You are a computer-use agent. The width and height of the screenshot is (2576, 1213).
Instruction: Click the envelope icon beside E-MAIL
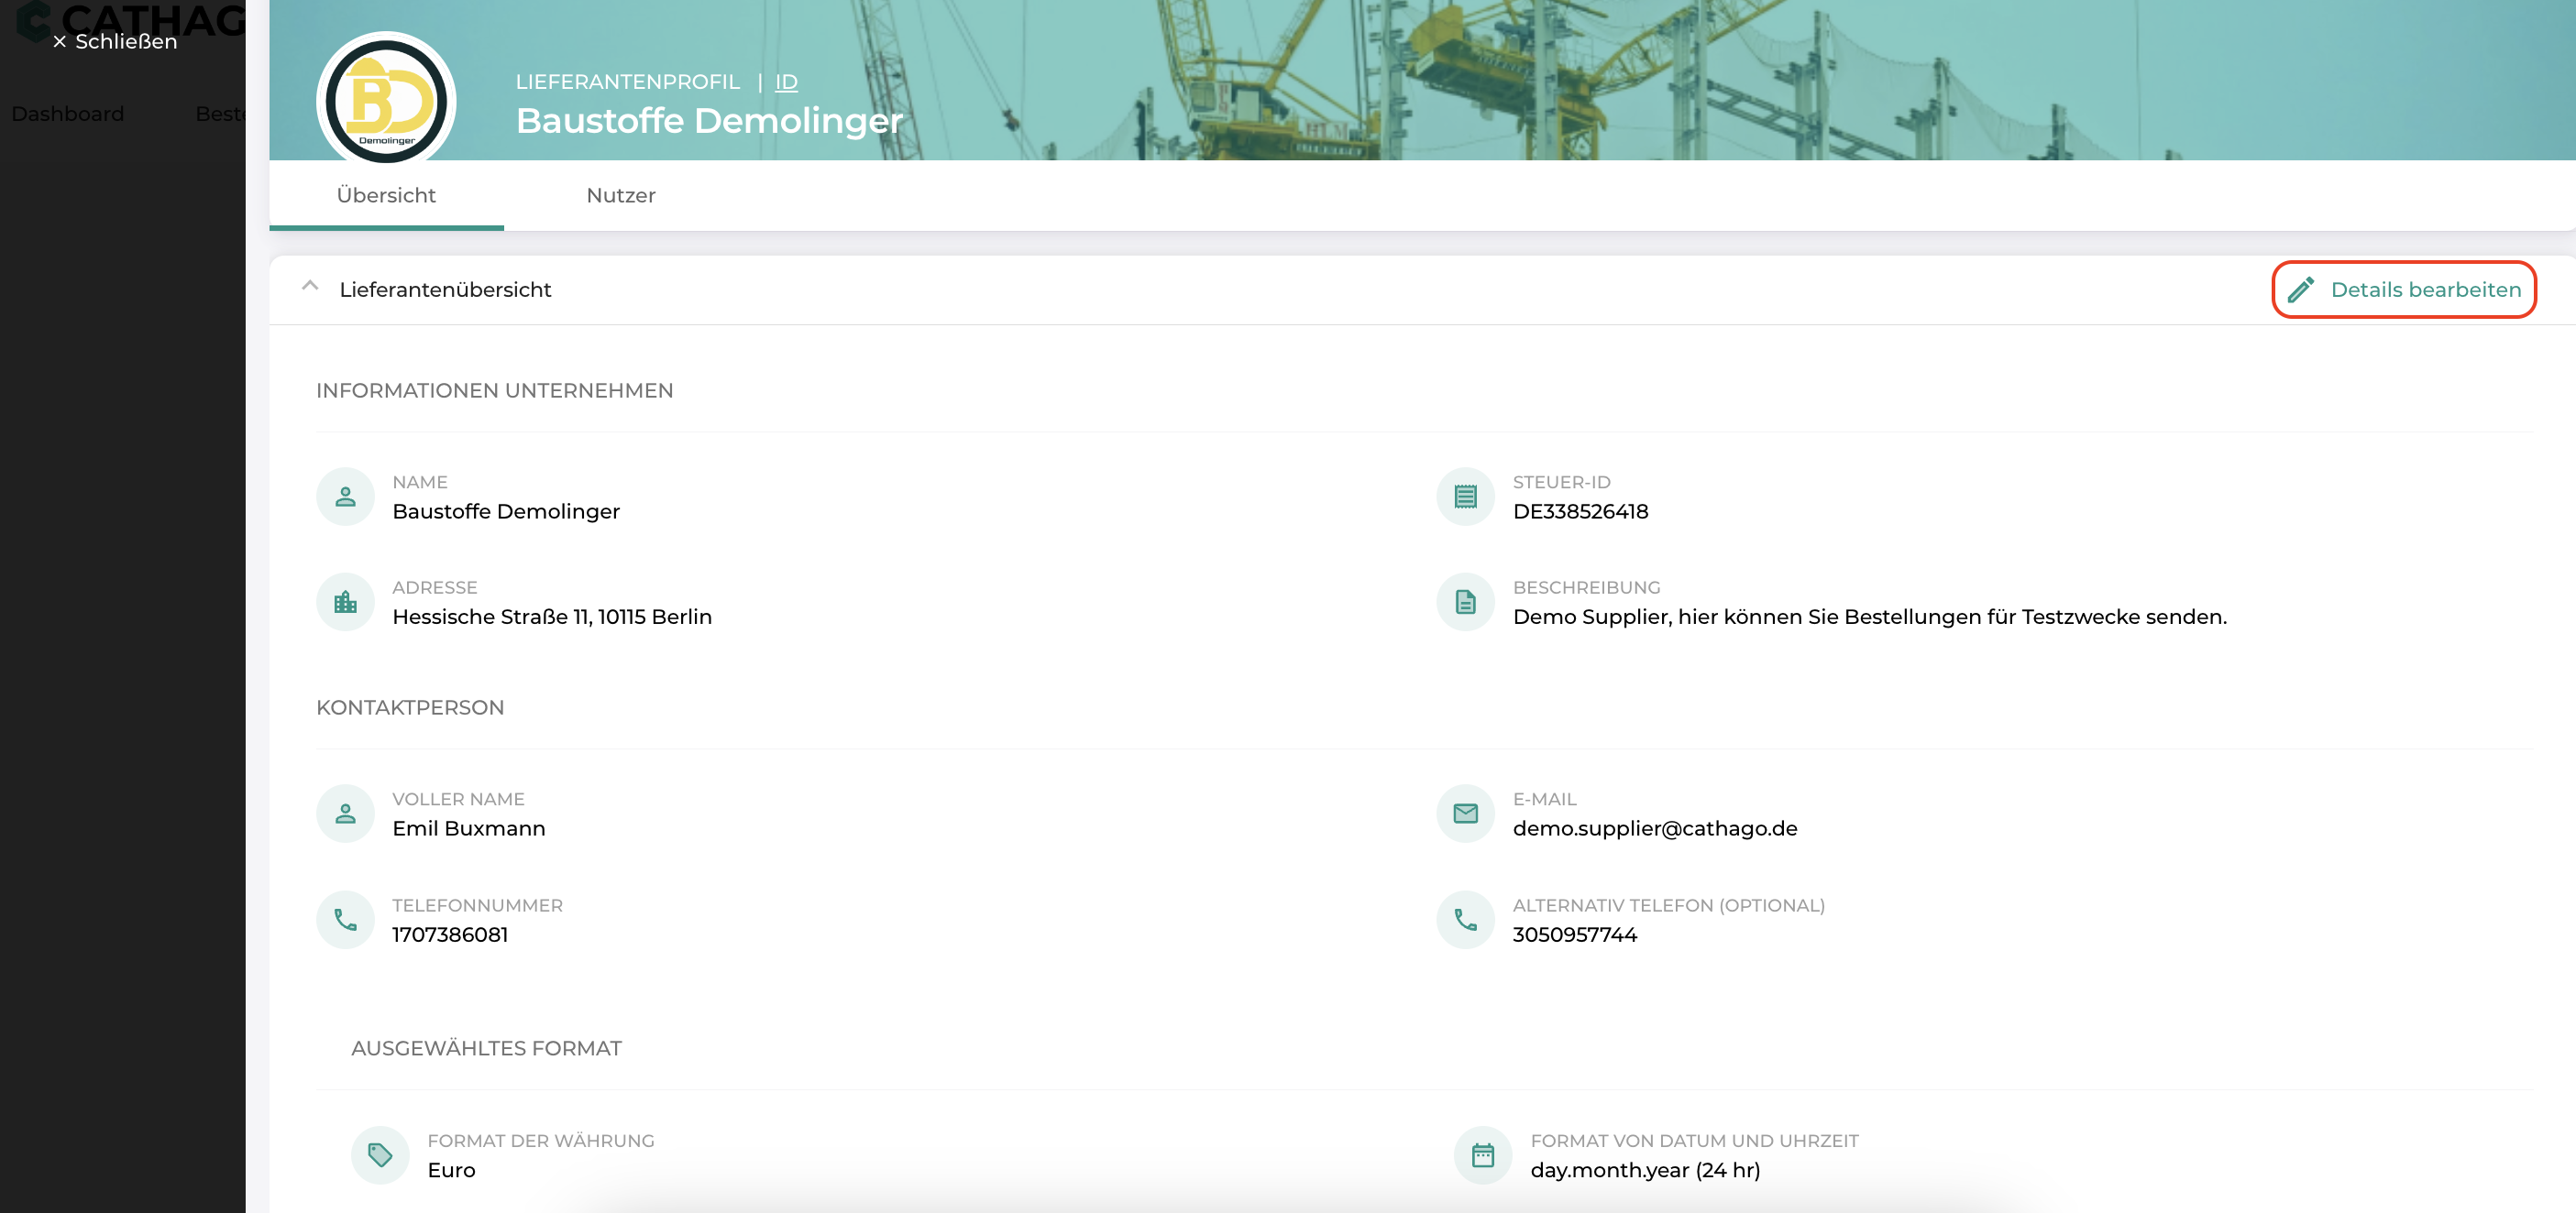coord(1465,814)
